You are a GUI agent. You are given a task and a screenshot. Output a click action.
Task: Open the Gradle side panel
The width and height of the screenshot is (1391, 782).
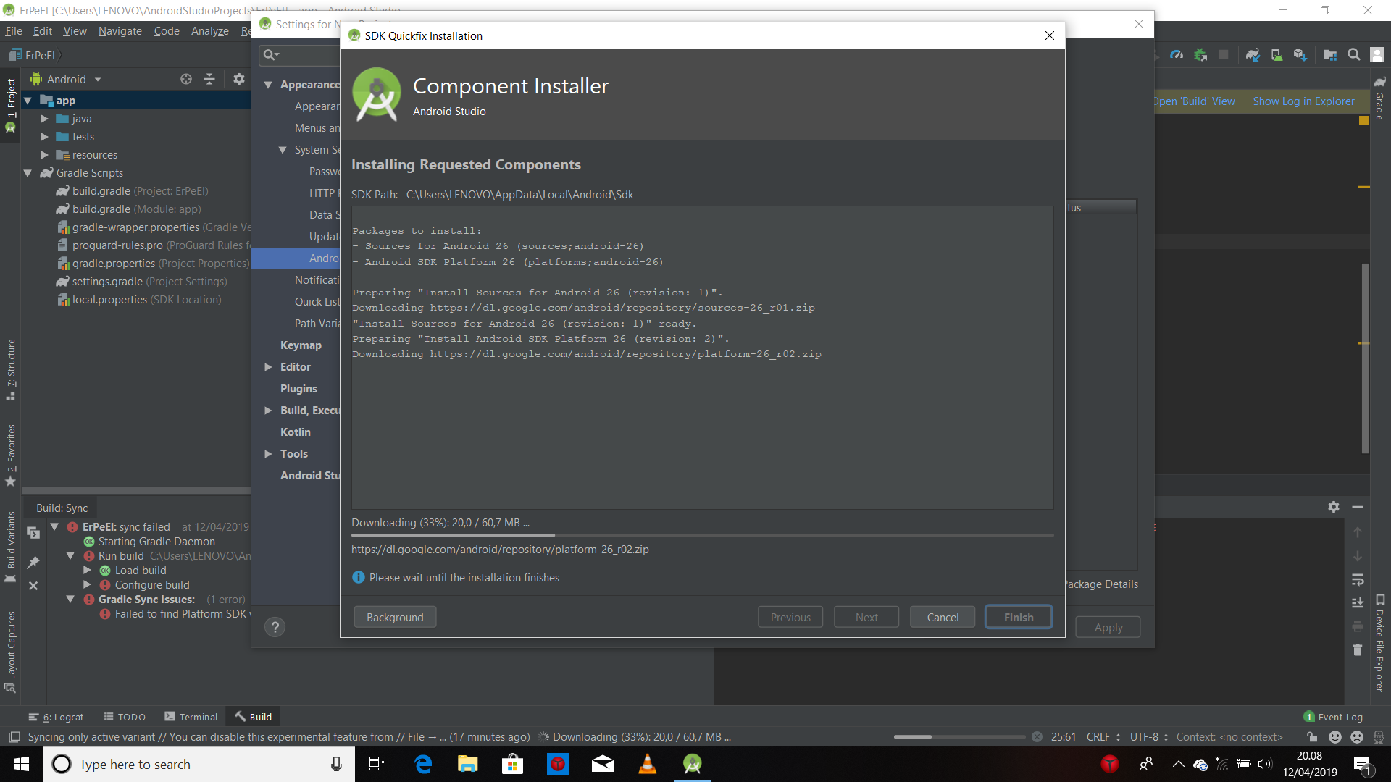pyautogui.click(x=1379, y=98)
